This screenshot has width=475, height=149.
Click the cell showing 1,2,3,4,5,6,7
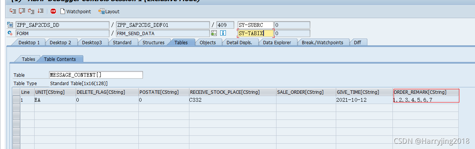[426, 100]
